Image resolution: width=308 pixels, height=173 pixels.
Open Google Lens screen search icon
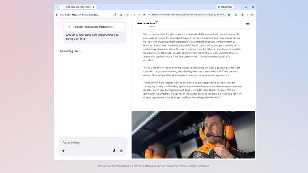[122, 151]
